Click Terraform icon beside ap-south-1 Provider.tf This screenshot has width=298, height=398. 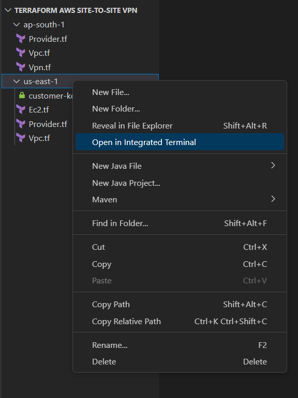pyautogui.click(x=21, y=39)
